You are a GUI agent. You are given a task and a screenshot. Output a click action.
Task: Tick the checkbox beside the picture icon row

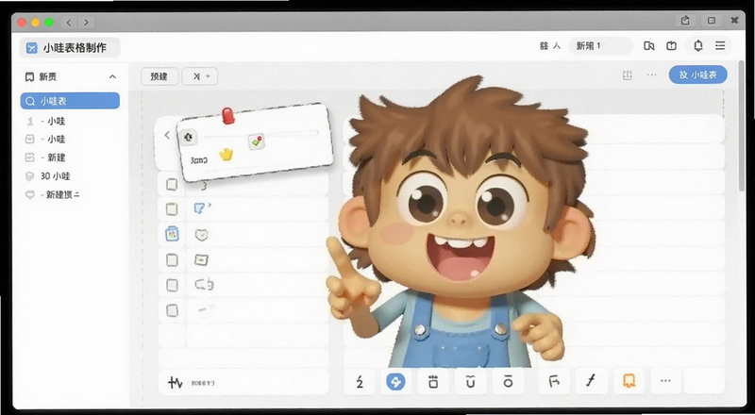[x=172, y=260]
